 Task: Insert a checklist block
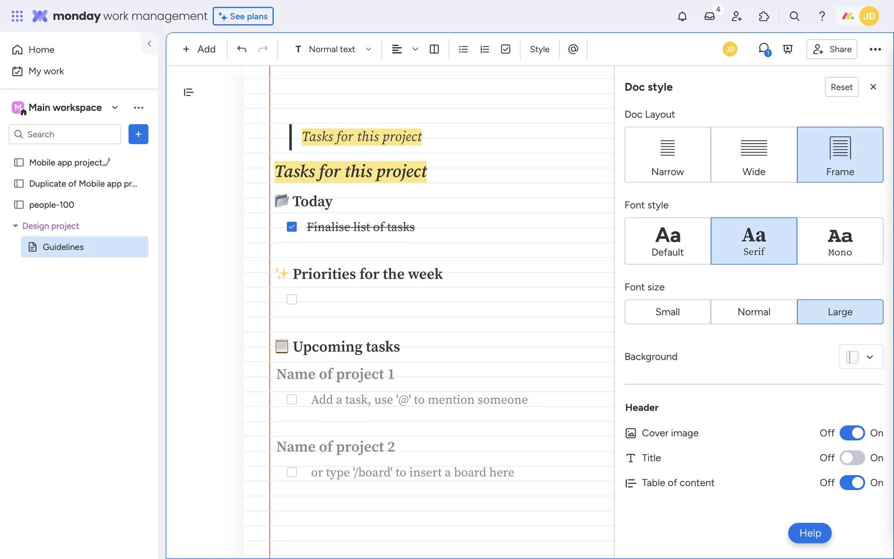(x=506, y=49)
